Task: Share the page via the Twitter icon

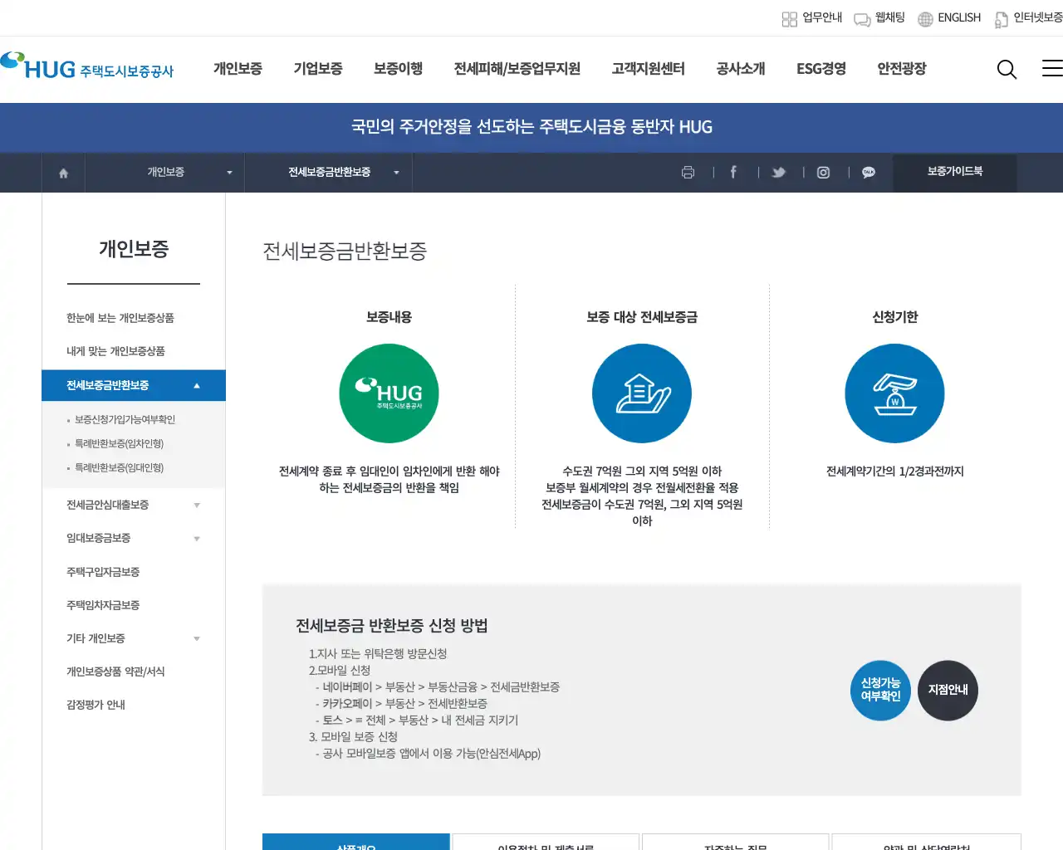Action: point(778,173)
